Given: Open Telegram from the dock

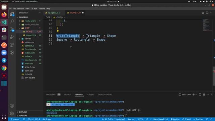Looking at the screenshot, I should [x=4, y=61].
